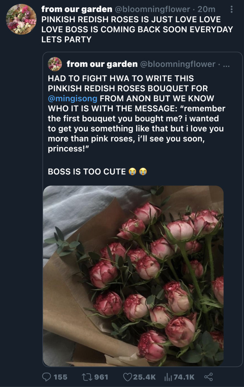Click the 74.1K views count
Image resolution: width=244 pixels, height=387 pixels.
184,377
